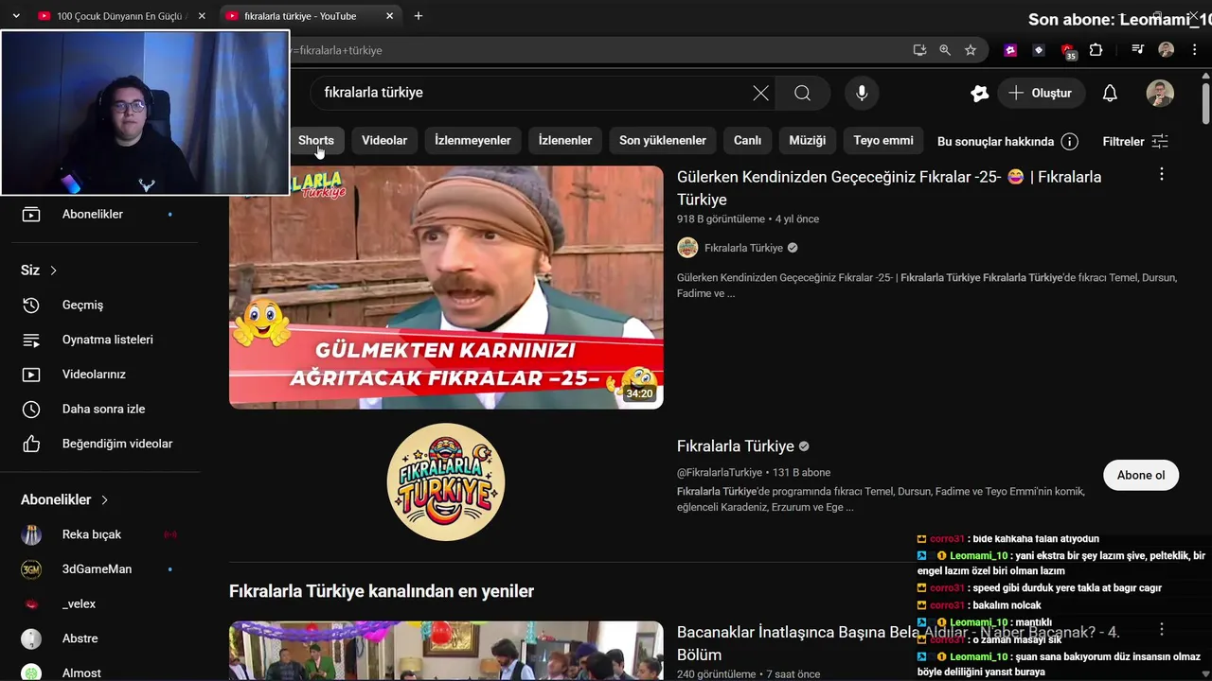Click the Fıkralarla Türkiye round channel logo
This screenshot has height=681, width=1212.
446,482
